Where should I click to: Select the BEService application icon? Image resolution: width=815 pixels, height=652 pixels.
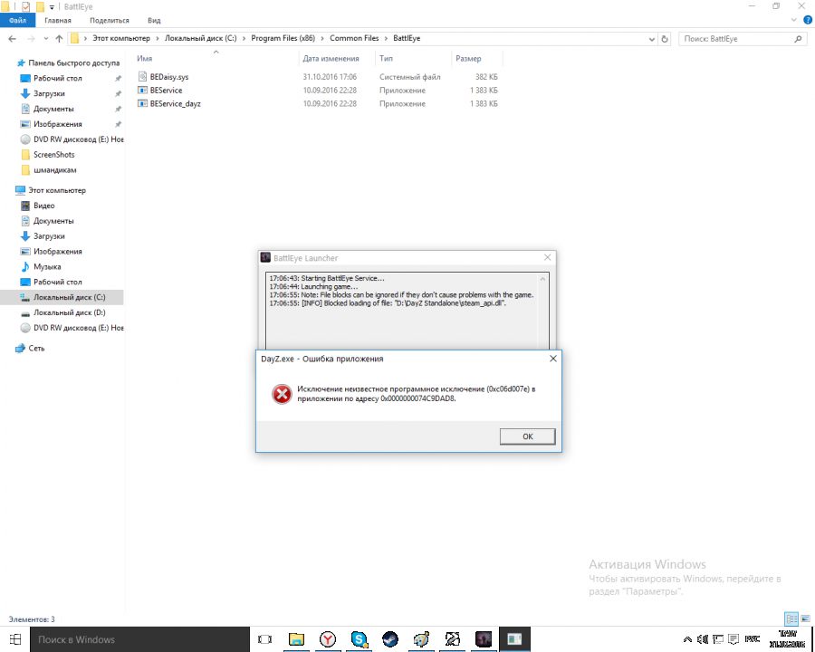[x=142, y=90]
